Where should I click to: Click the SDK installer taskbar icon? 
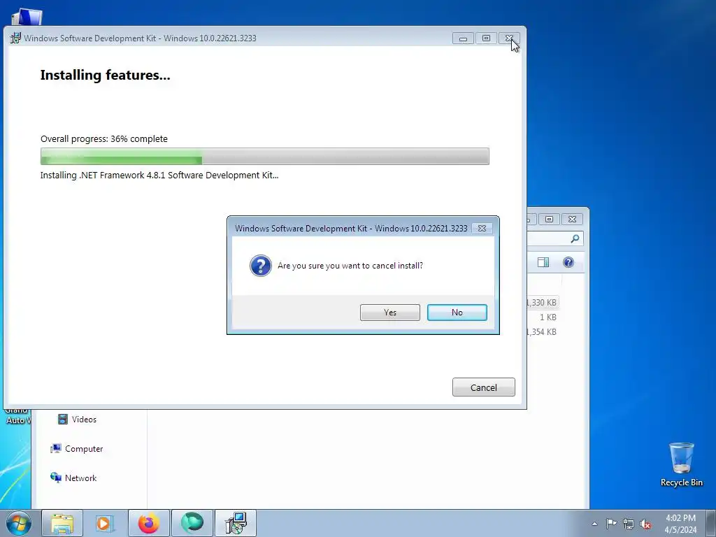[236, 523]
